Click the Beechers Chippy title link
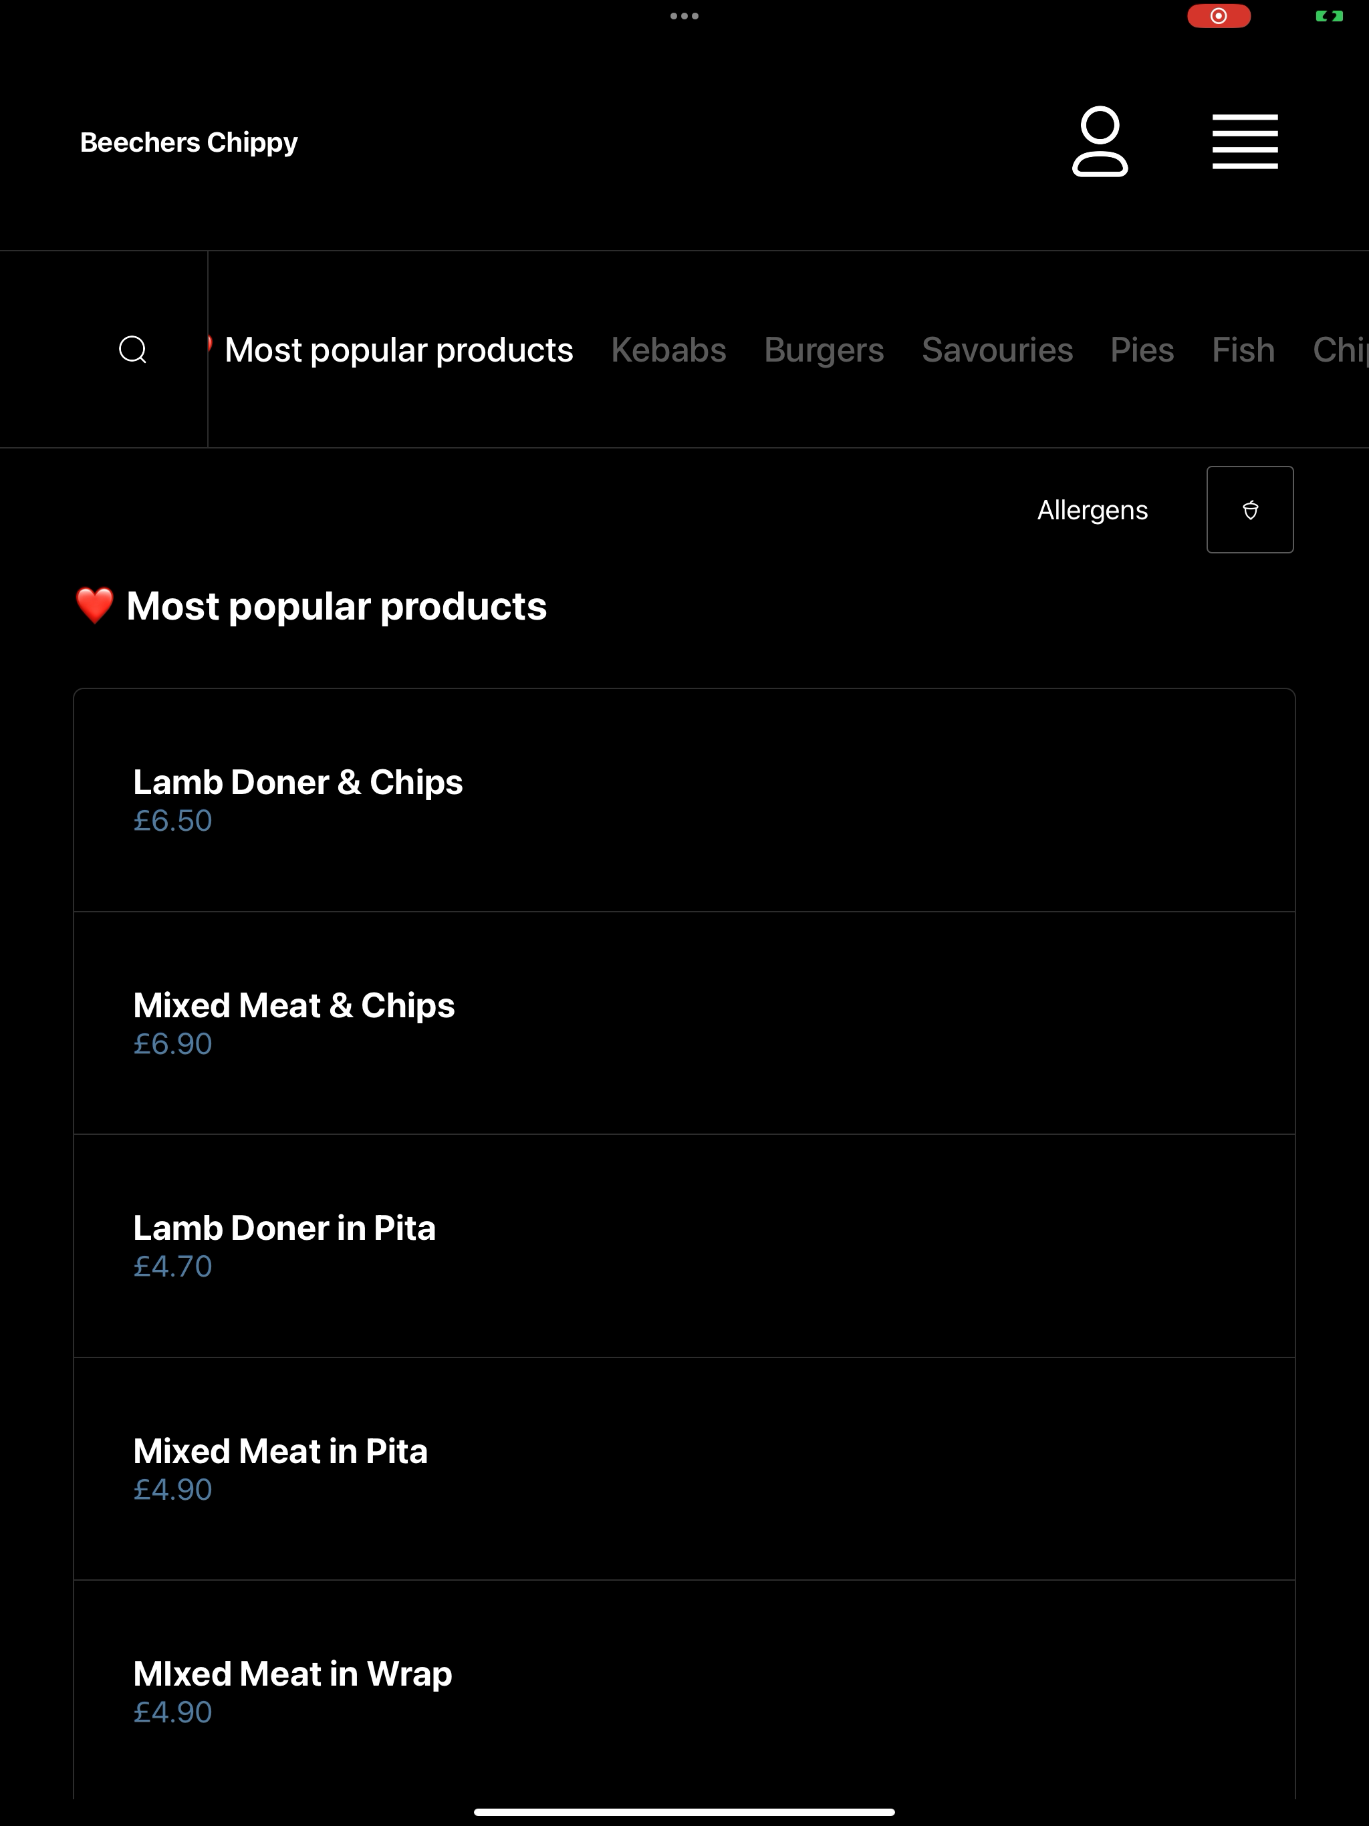1369x1826 pixels. 189,143
